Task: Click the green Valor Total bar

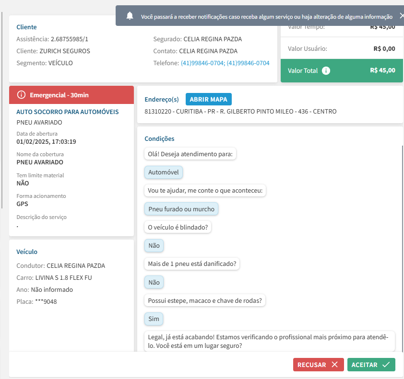Action: pos(341,70)
